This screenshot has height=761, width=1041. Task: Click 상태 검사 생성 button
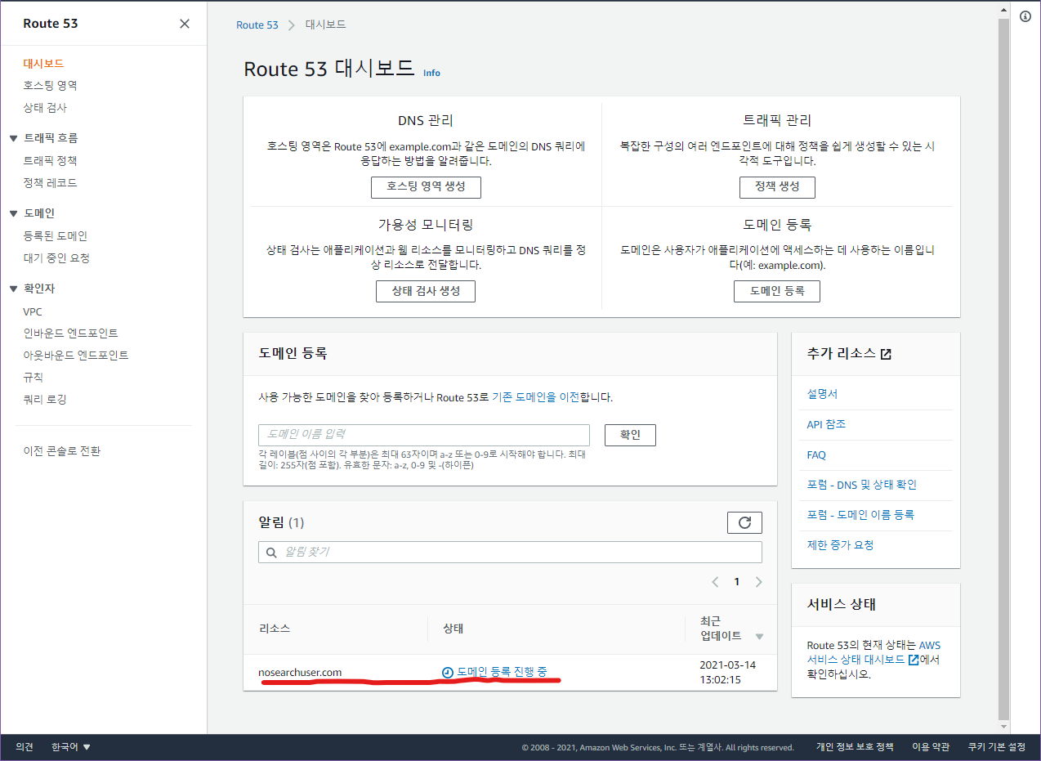pos(426,291)
